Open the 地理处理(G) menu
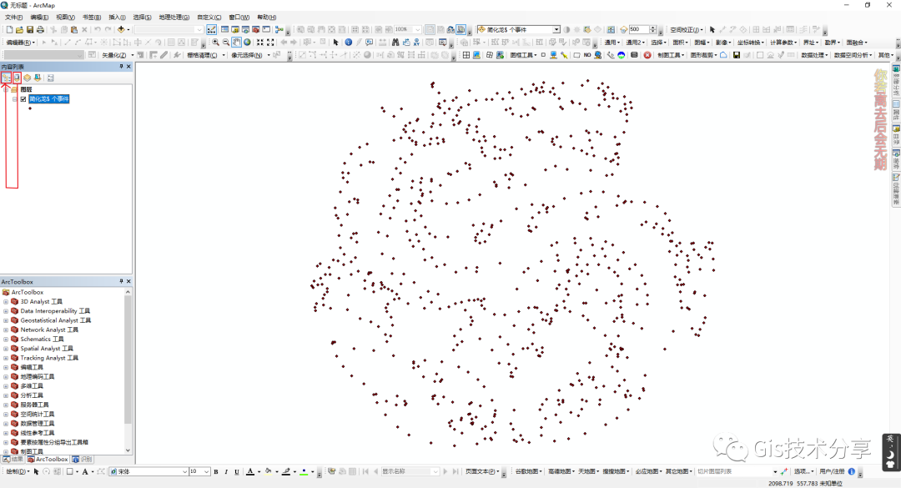Screen dimensions: 901x488 174,17
